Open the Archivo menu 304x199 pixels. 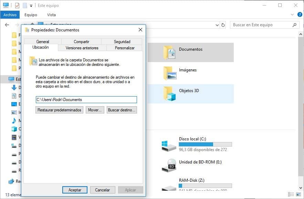click(x=10, y=15)
